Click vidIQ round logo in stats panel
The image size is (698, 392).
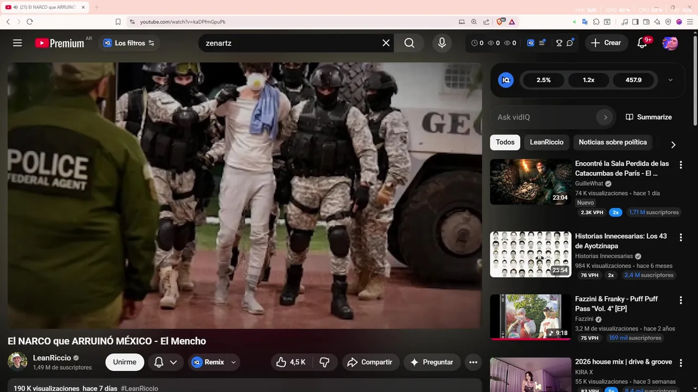(506, 80)
